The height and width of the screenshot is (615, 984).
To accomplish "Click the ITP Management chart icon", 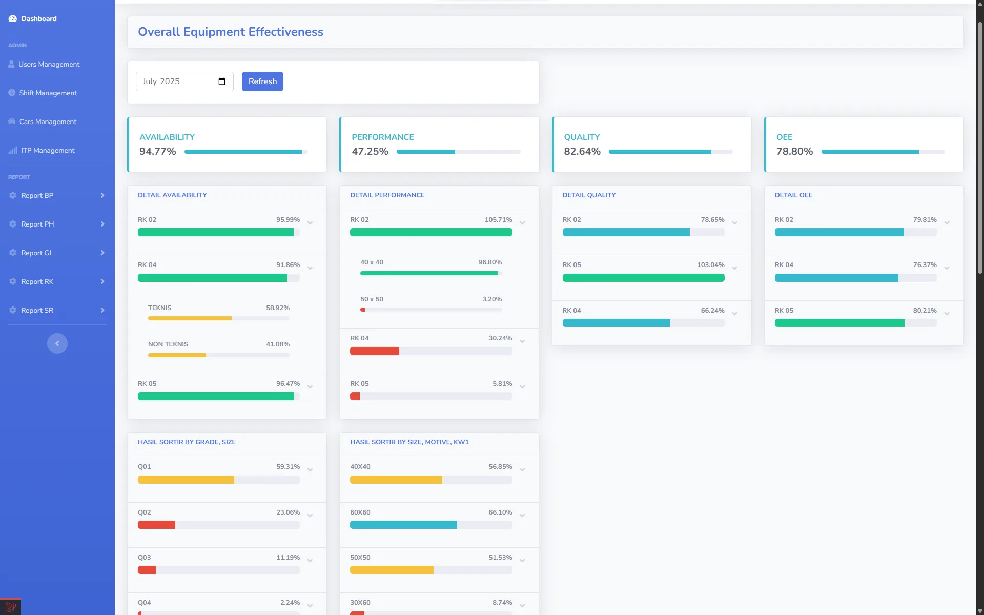I will (x=13, y=150).
